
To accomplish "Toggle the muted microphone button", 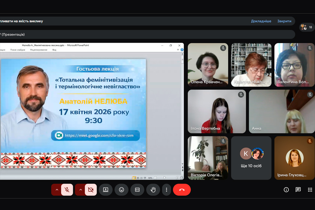I will [x=67, y=190].
